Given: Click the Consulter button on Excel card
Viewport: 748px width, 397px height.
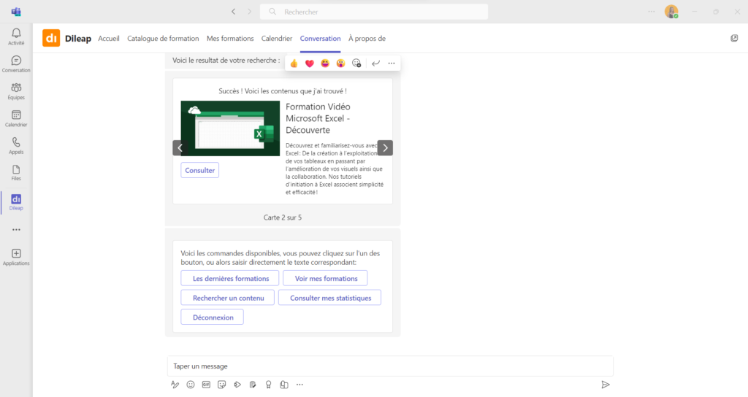Looking at the screenshot, I should click(199, 170).
